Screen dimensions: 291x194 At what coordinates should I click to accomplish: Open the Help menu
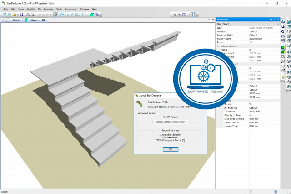click(95, 9)
